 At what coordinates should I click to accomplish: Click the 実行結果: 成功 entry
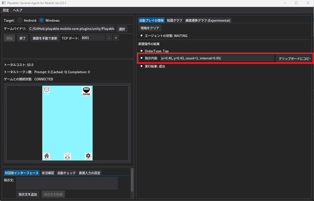pyautogui.click(x=155, y=66)
